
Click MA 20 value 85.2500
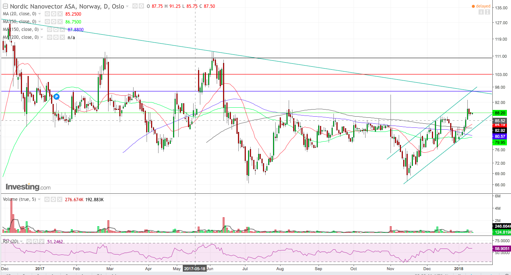[73, 14]
